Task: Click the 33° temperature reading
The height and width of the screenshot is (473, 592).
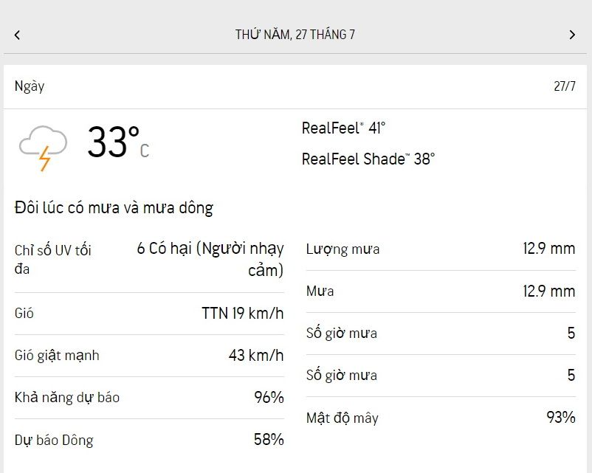Action: [119, 142]
